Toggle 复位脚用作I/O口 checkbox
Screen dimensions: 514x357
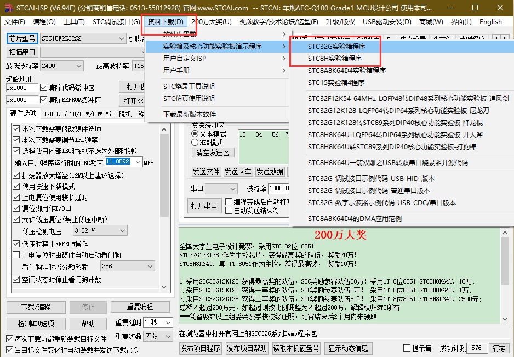pos(16,208)
